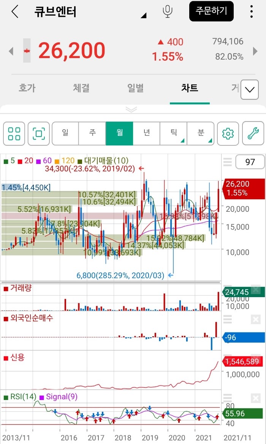Tap the current price 26,200 headline
The height and width of the screenshot is (444, 266).
pos(72,51)
